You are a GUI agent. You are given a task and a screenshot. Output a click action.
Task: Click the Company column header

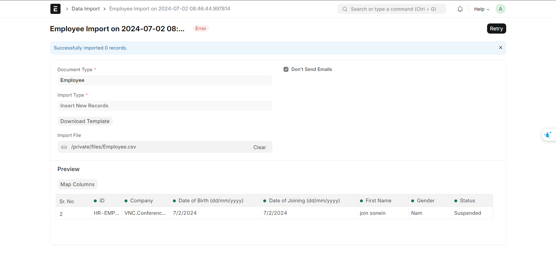pyautogui.click(x=146, y=201)
